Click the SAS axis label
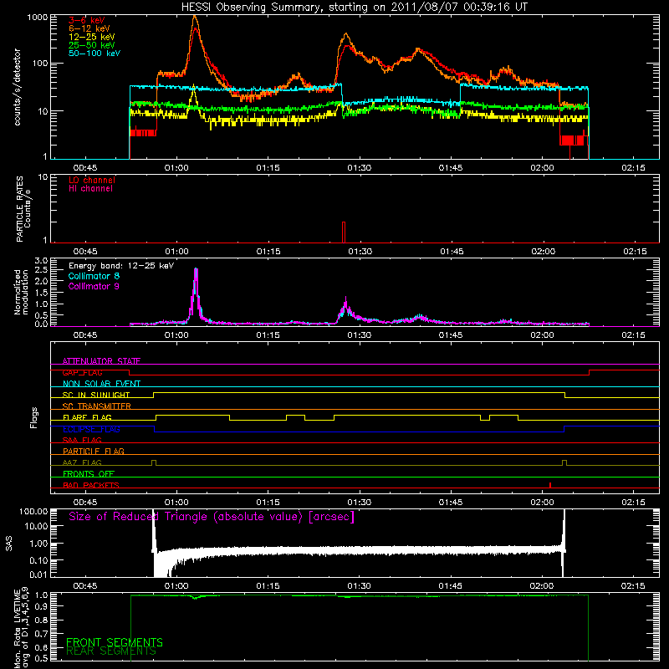This screenshot has height=669, width=669. click(x=8, y=544)
